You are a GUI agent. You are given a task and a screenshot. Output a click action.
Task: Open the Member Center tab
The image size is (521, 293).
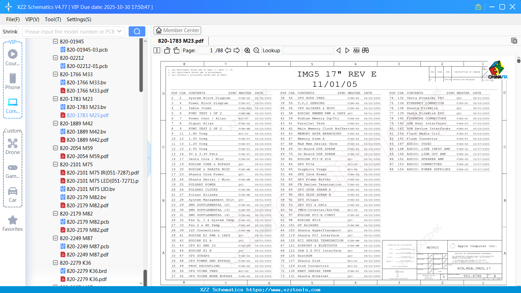coord(178,30)
